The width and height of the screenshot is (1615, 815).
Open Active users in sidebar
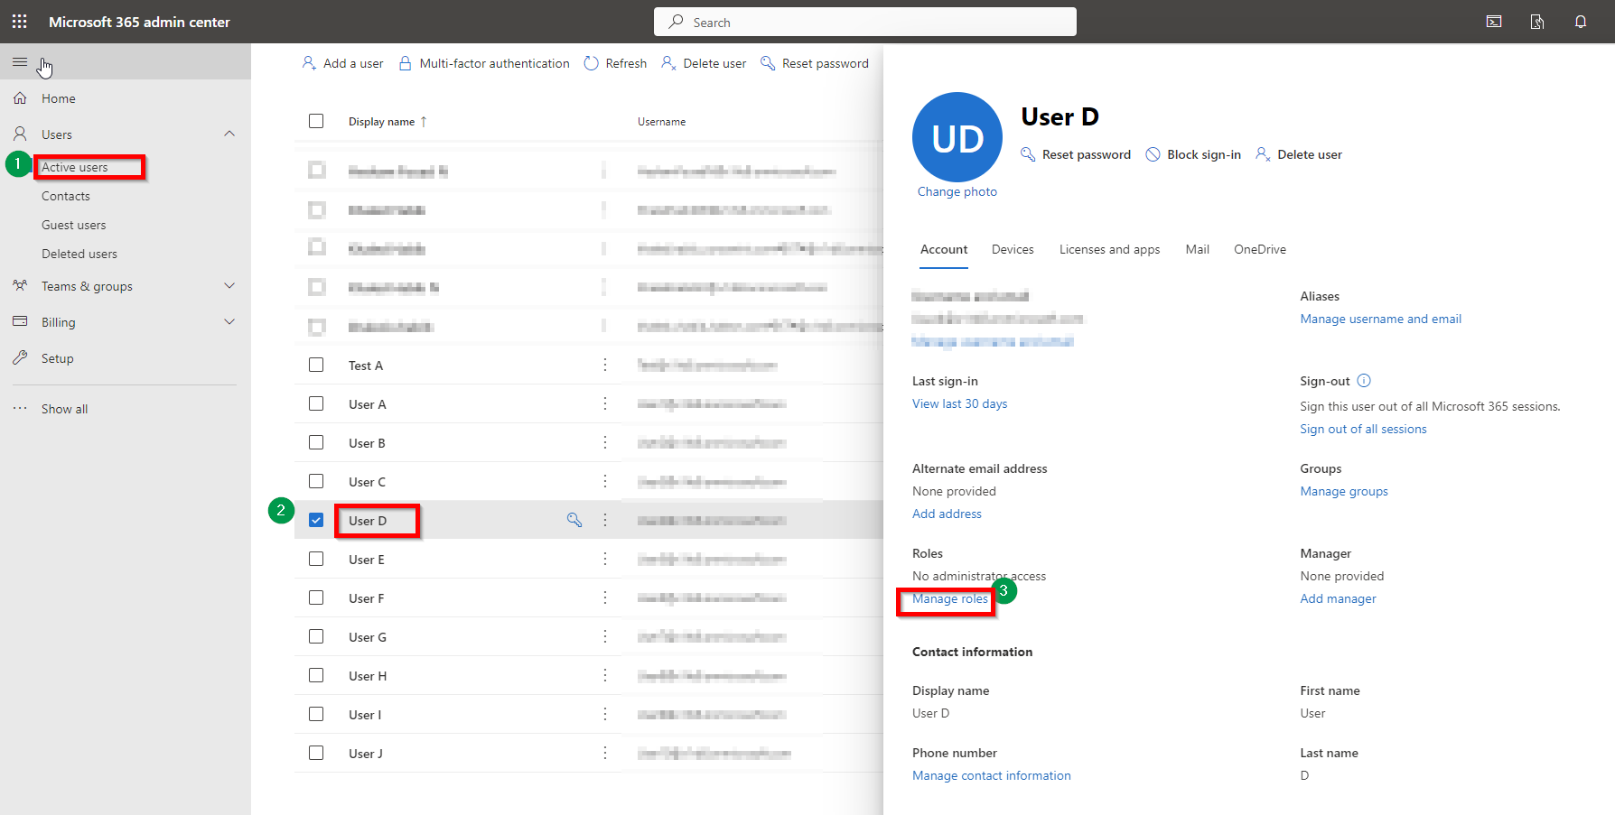pos(75,167)
